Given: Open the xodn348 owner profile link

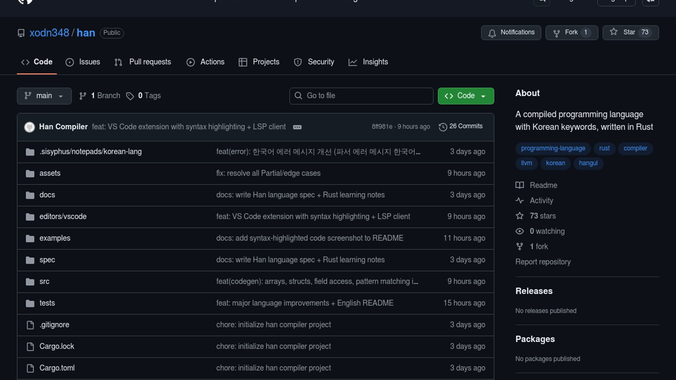Looking at the screenshot, I should tap(49, 33).
